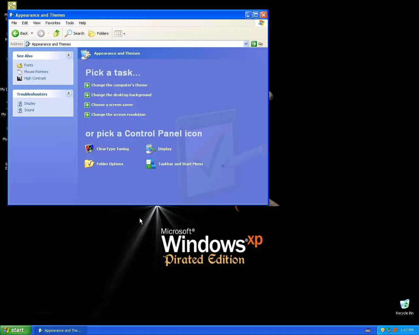
Task: Click the title bar window icon
Action: pyautogui.click(x=12, y=15)
